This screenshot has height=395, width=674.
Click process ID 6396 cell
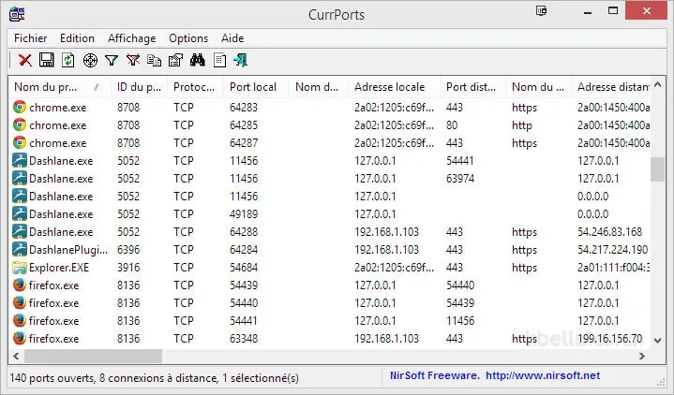128,250
